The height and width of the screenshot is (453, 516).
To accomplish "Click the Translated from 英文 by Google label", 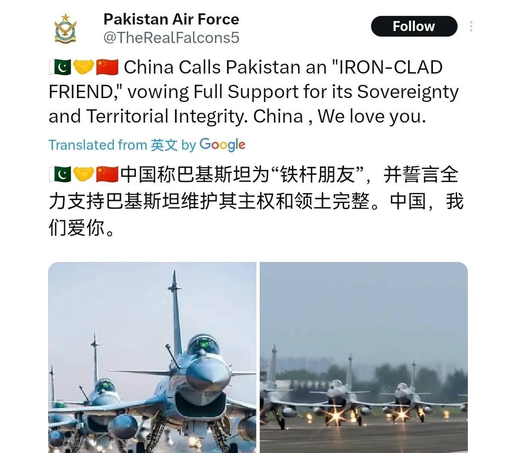I will [x=147, y=145].
